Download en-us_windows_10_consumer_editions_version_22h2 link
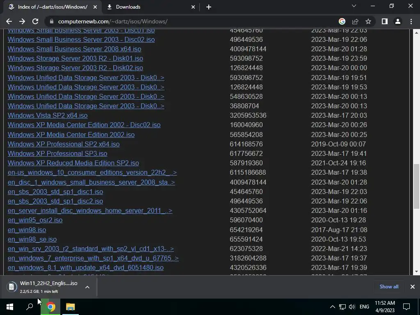The height and width of the screenshot is (315, 420). (x=92, y=173)
